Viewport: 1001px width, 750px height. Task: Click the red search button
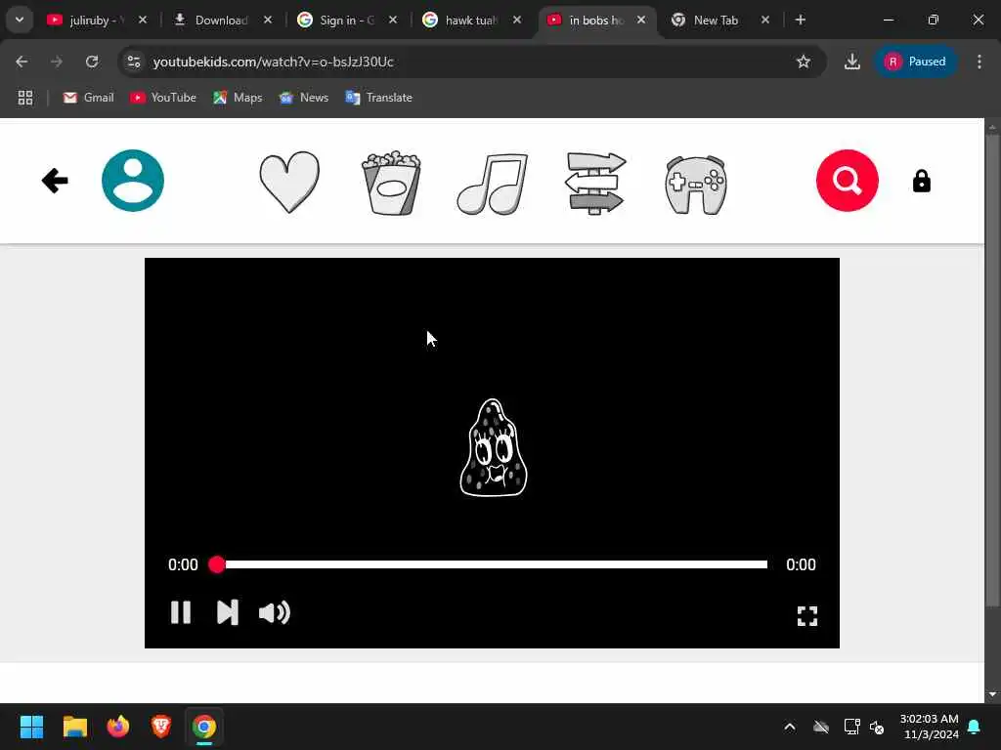[848, 181]
